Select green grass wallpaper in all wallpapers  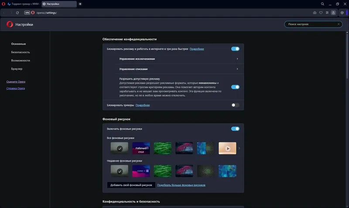tap(163, 148)
